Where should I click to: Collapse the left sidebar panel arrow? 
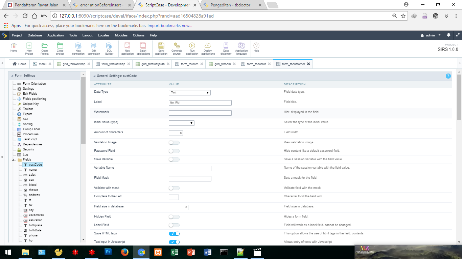(2, 157)
